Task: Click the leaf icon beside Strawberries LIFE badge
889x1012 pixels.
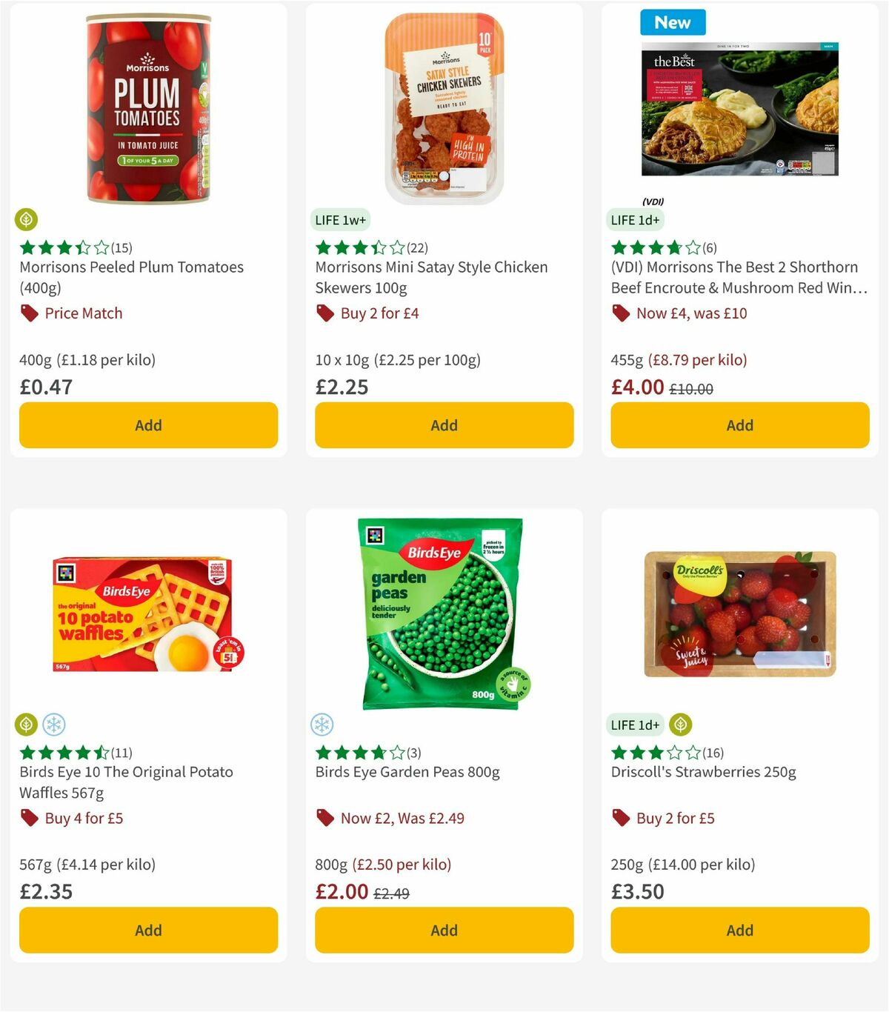Action: [x=681, y=725]
